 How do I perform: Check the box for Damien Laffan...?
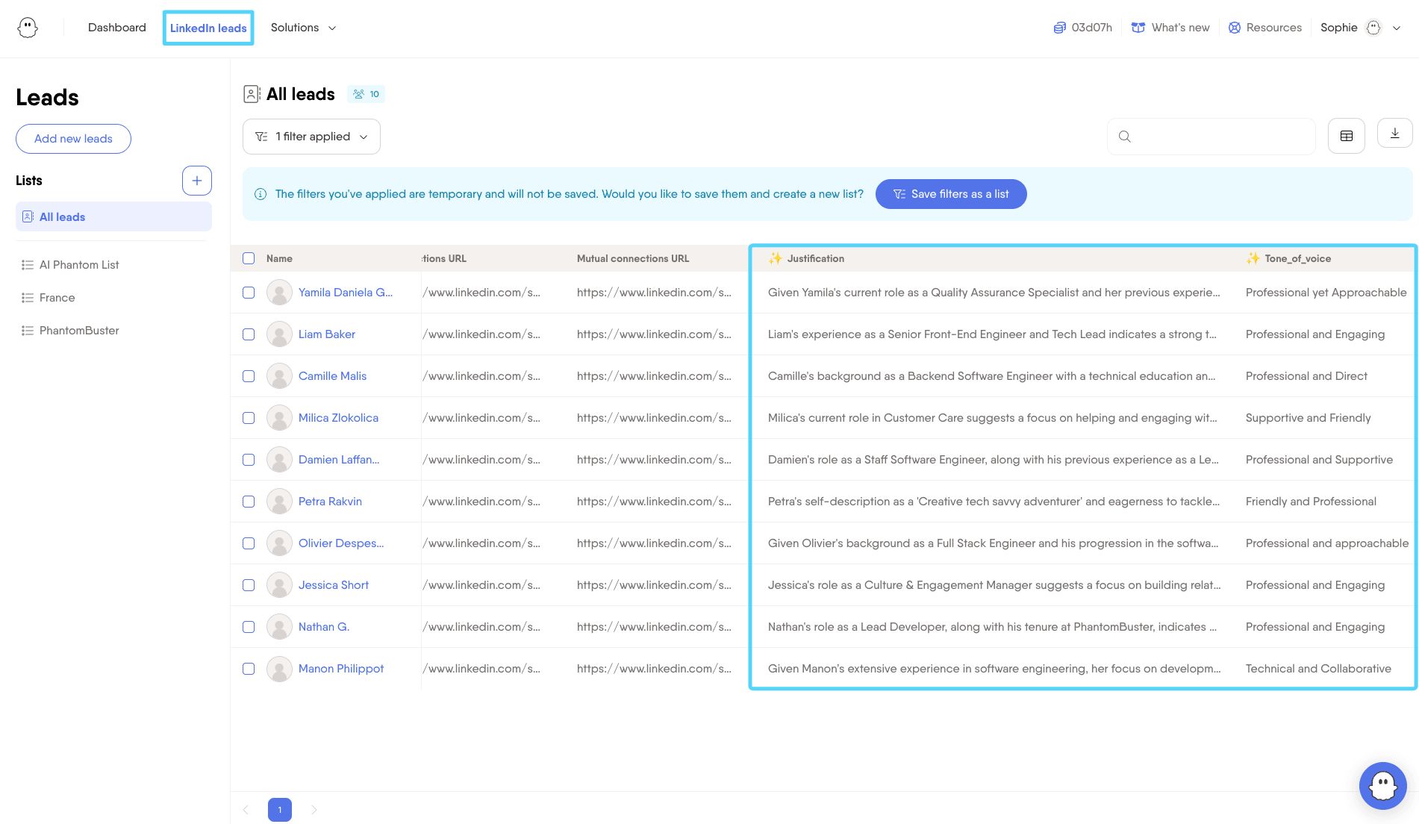[249, 460]
